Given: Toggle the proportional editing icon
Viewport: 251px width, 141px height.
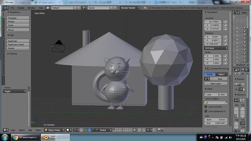Looking at the screenshot, I should coord(139,130).
